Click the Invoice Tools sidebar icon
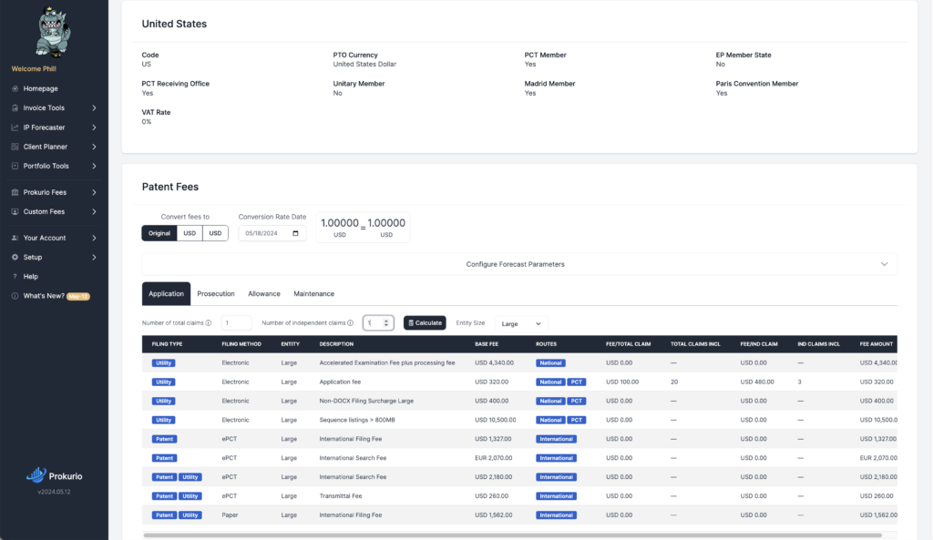 tap(15, 108)
